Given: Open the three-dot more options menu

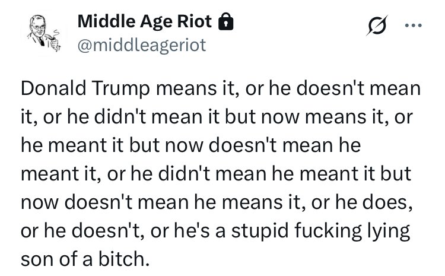Looking at the screenshot, I should pos(413,26).
